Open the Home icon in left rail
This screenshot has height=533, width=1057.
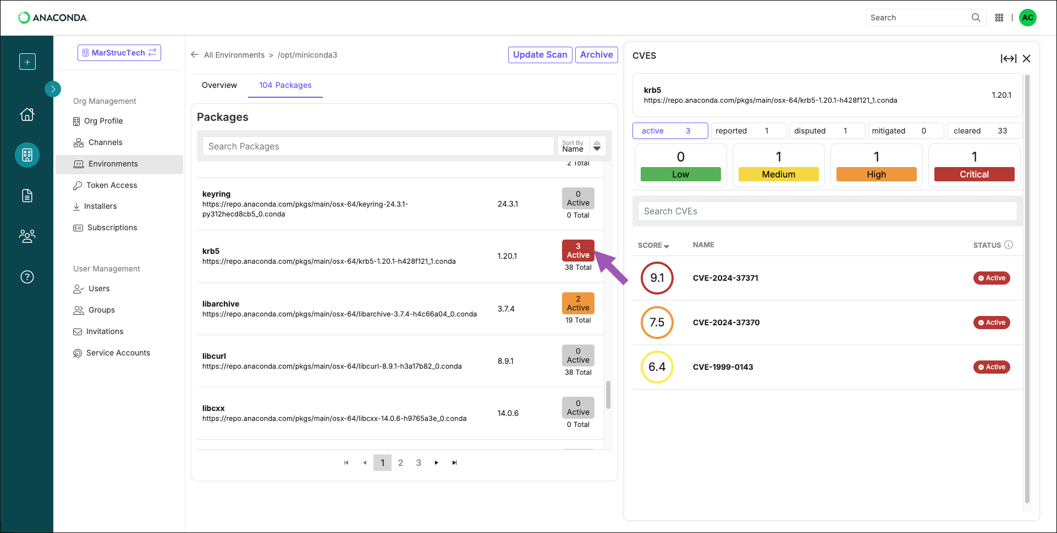tap(27, 114)
